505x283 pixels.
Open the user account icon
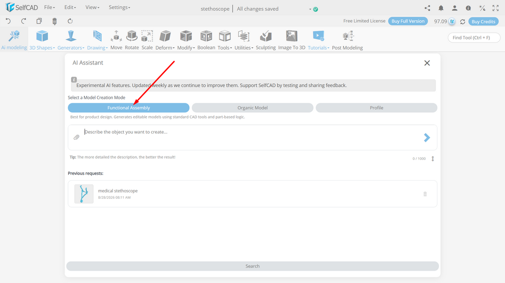point(454,8)
